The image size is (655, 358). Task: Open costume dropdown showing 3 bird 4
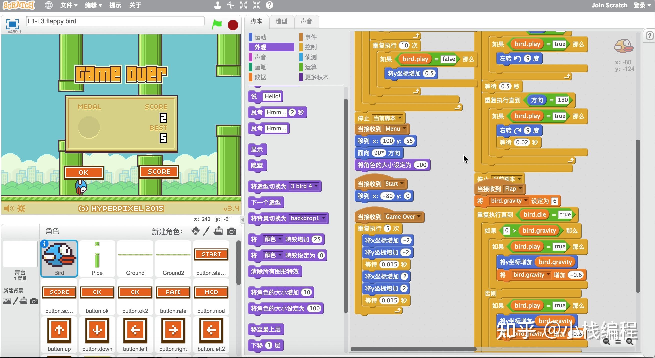click(304, 186)
